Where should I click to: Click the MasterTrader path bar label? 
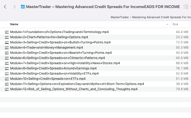click(x=151, y=17)
